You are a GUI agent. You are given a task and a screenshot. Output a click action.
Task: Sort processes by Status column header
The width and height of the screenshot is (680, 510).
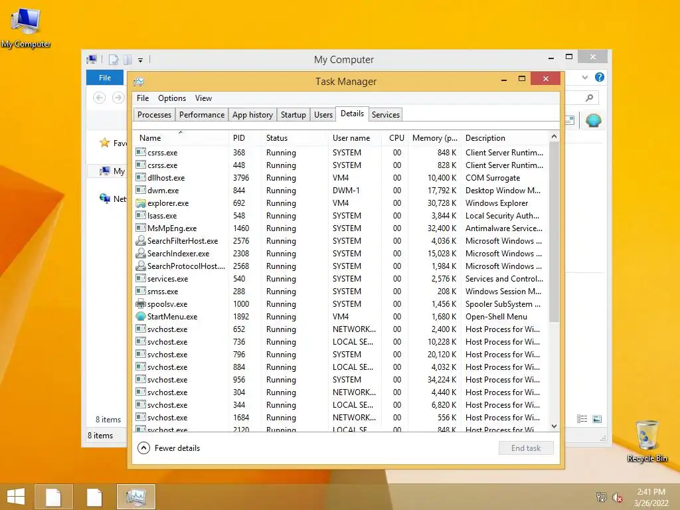(x=295, y=138)
